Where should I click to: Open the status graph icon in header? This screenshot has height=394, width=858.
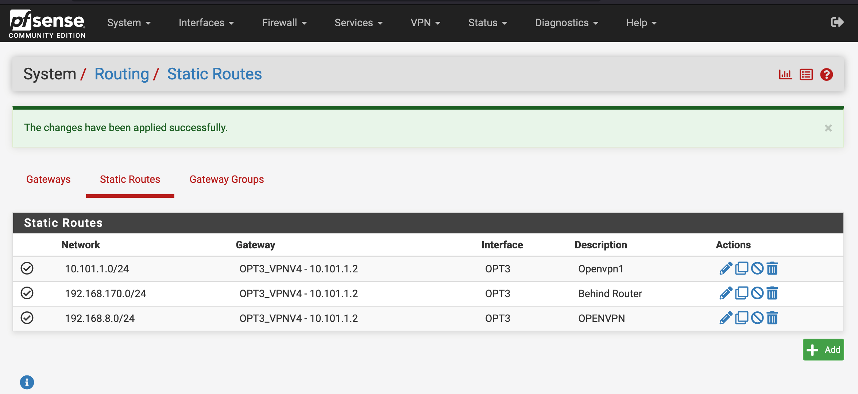click(785, 75)
